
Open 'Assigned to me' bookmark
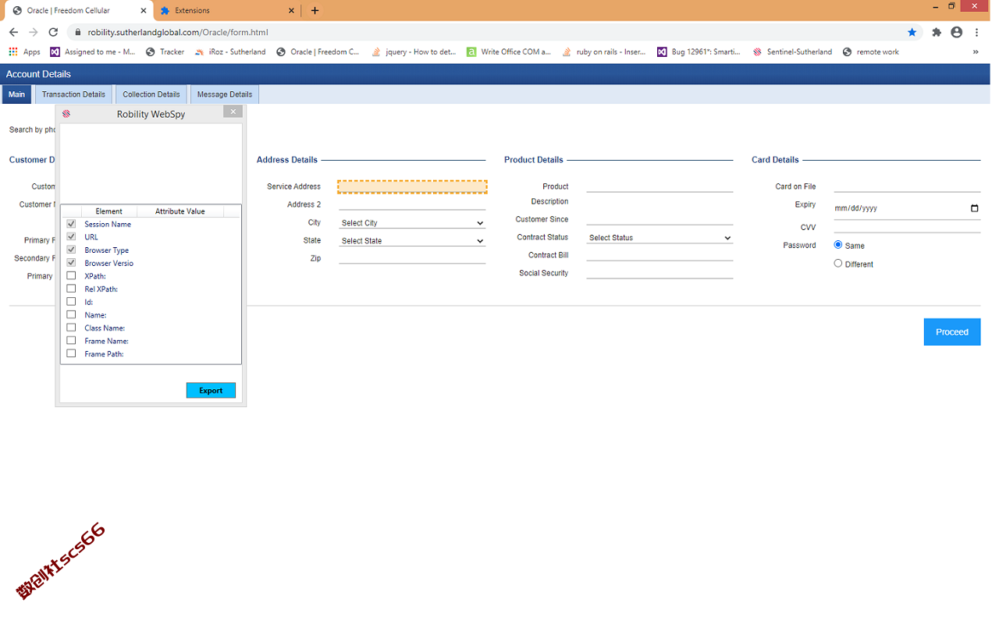[x=93, y=51]
